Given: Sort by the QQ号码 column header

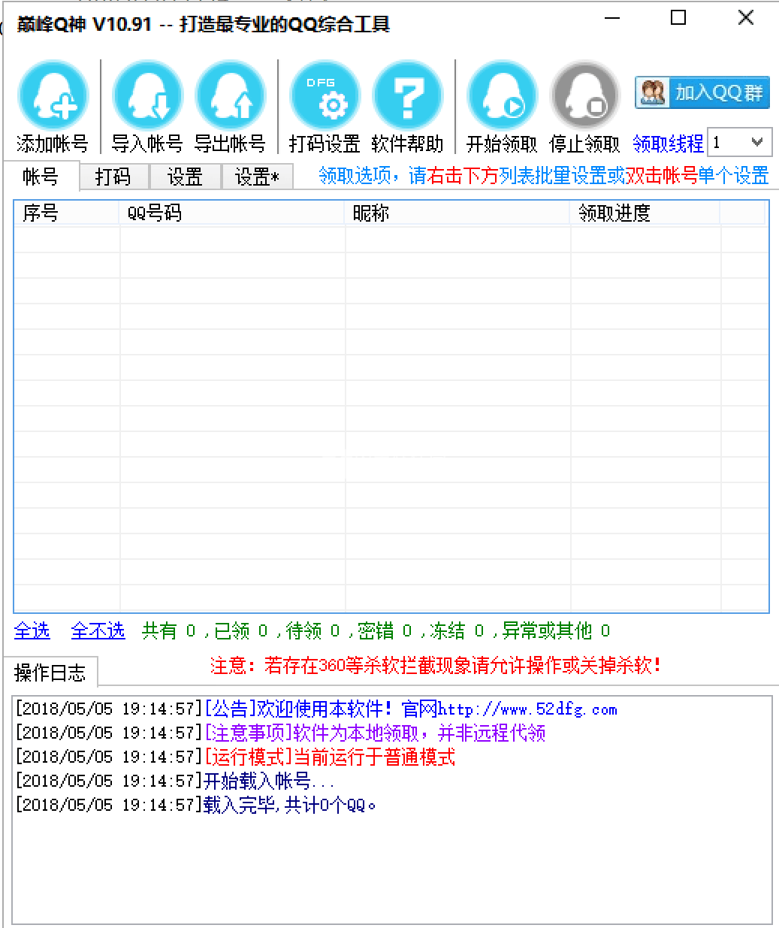Looking at the screenshot, I should tap(232, 213).
